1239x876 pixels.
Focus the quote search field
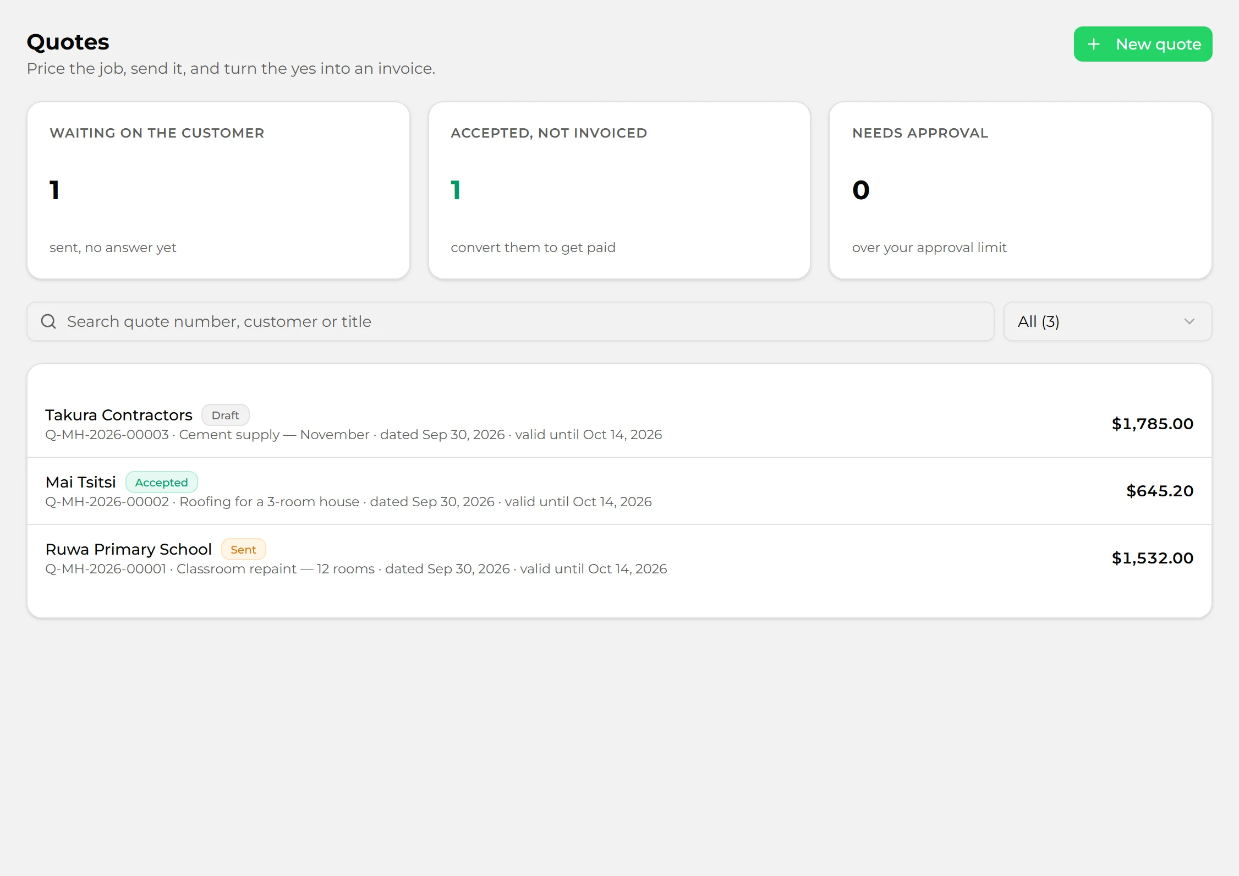(x=510, y=321)
